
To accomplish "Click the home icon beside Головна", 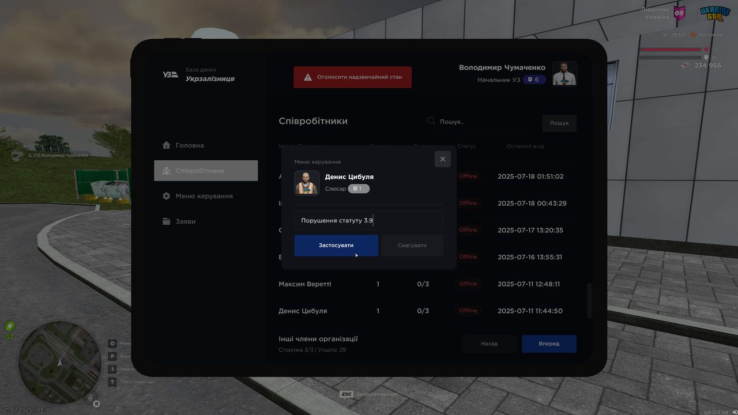I will [167, 145].
